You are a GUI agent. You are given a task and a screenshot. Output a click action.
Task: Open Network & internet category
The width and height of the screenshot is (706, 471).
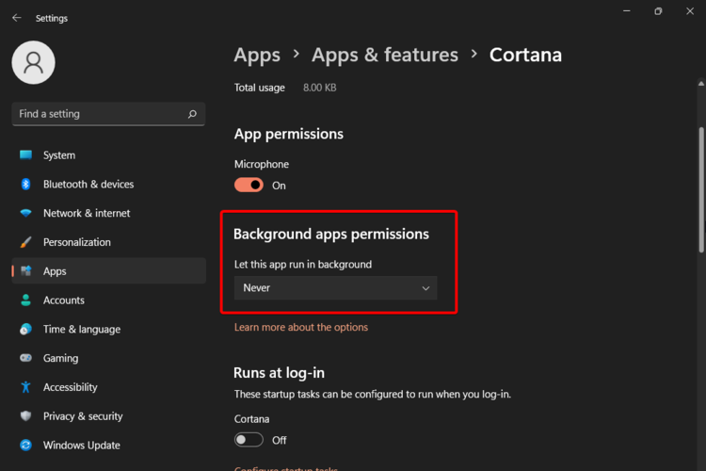(108, 213)
